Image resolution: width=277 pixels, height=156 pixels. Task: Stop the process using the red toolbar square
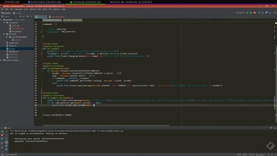(254, 13)
